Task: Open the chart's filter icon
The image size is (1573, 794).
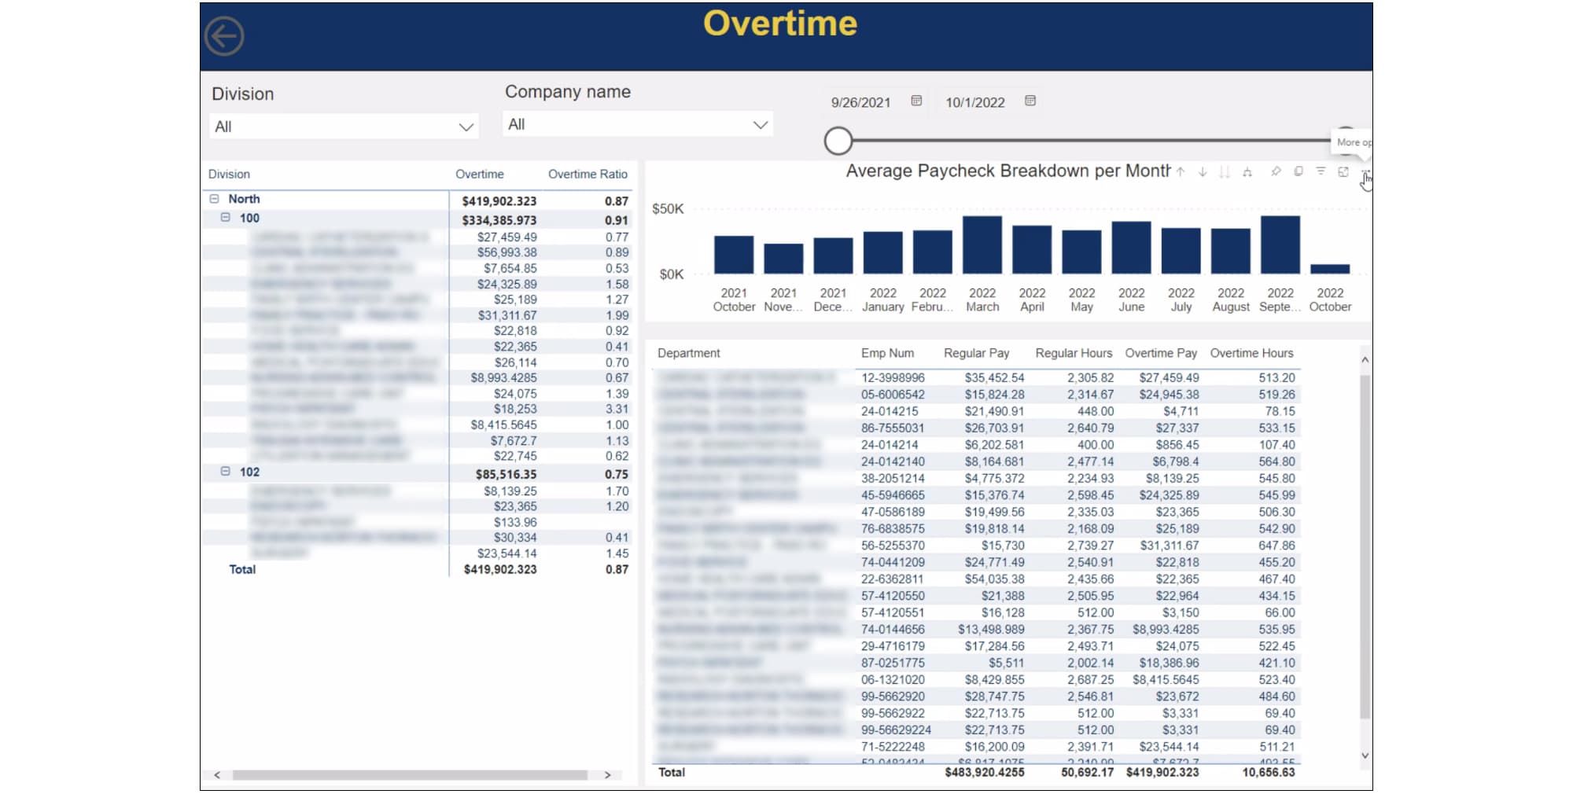Action: [x=1321, y=171]
